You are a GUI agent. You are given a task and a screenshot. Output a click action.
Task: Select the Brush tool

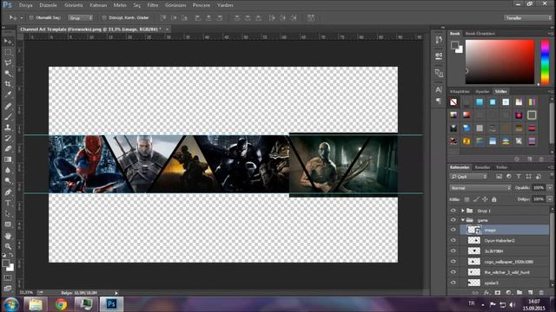click(8, 117)
